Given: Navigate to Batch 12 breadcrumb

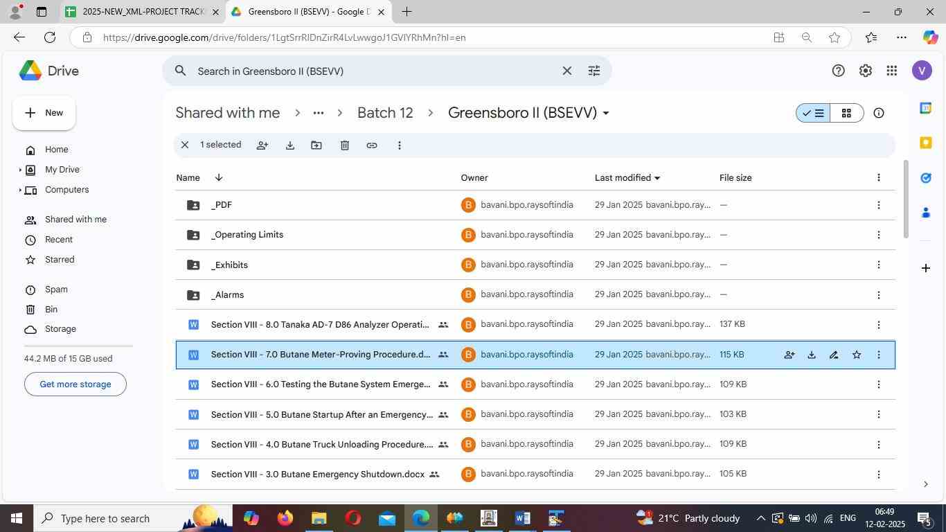Looking at the screenshot, I should click(x=385, y=113).
